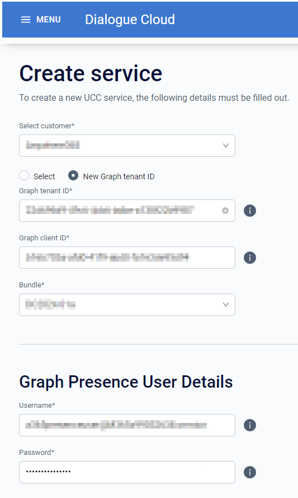Click the Password input field
Screen dimensions: 298x498
point(127,472)
